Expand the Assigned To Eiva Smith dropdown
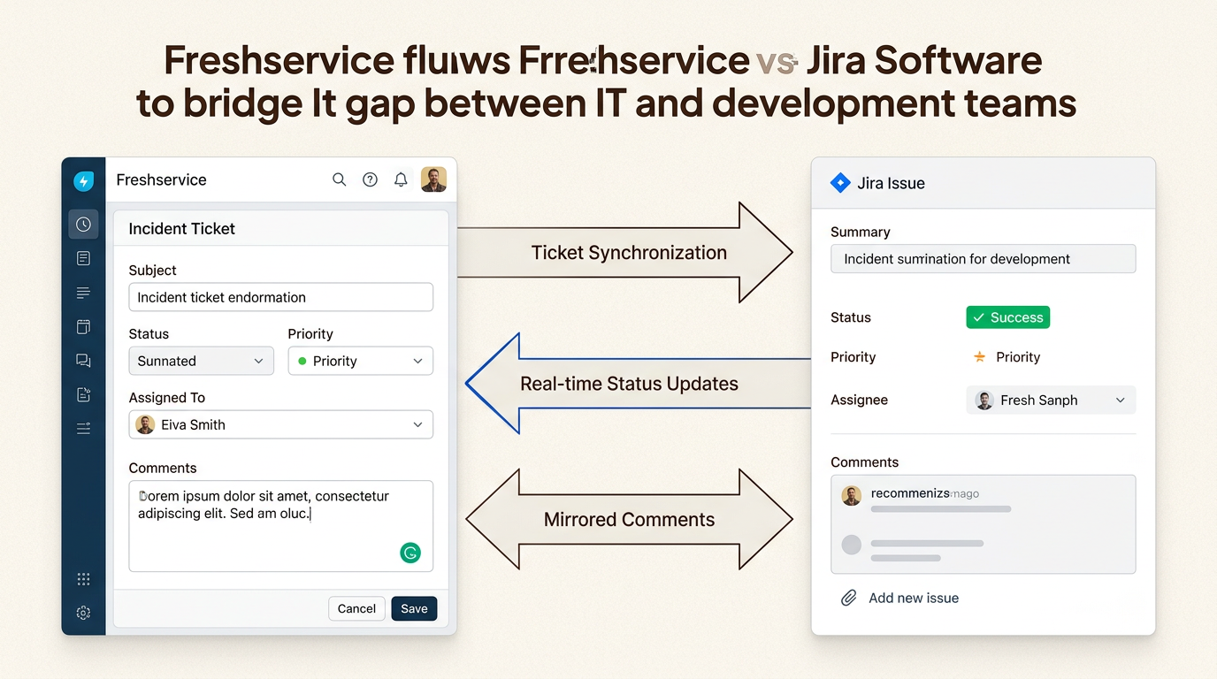 tap(280, 424)
